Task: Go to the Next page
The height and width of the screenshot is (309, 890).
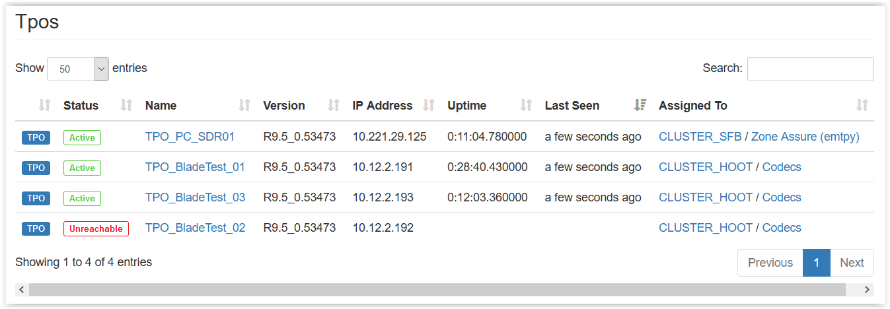Action: pyautogui.click(x=852, y=263)
